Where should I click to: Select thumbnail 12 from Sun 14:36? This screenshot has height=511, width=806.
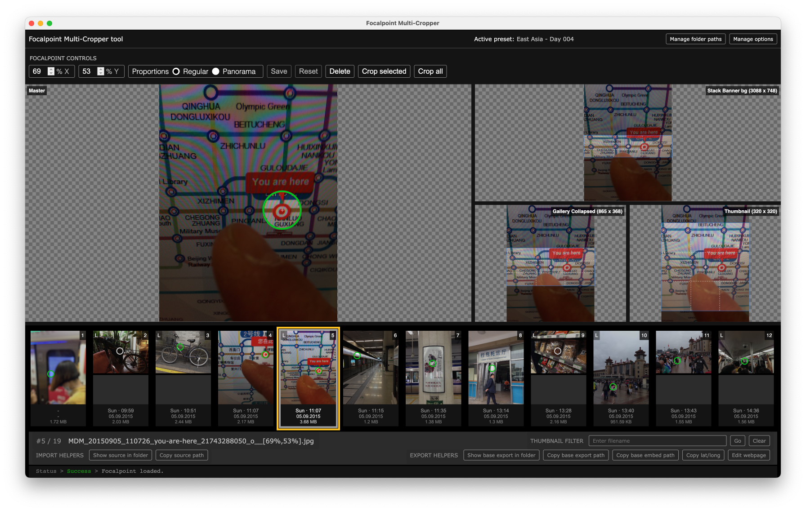[x=746, y=378]
